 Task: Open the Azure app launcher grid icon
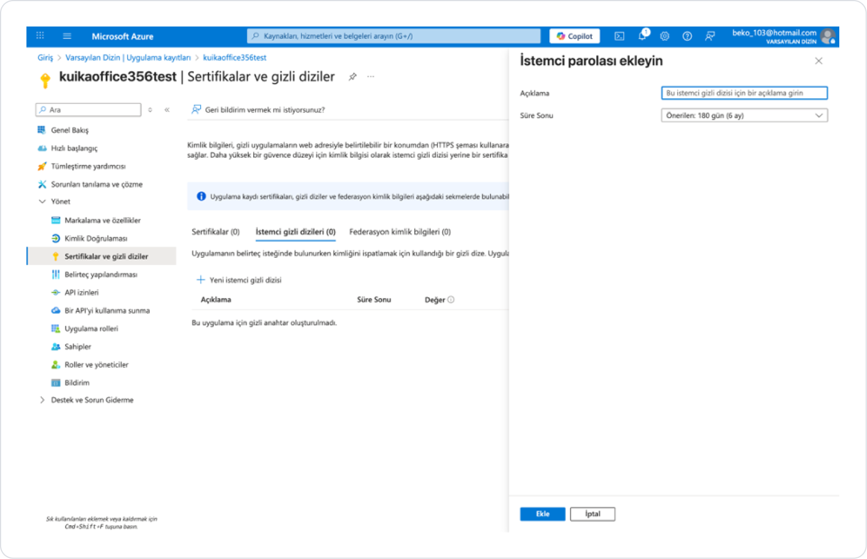(40, 36)
